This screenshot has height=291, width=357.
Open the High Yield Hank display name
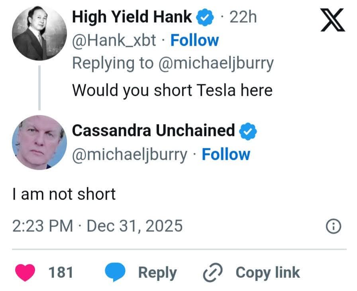pyautogui.click(x=132, y=17)
